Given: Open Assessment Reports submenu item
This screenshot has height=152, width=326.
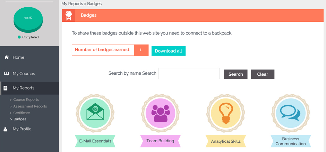Looking at the screenshot, I should [30, 106].
